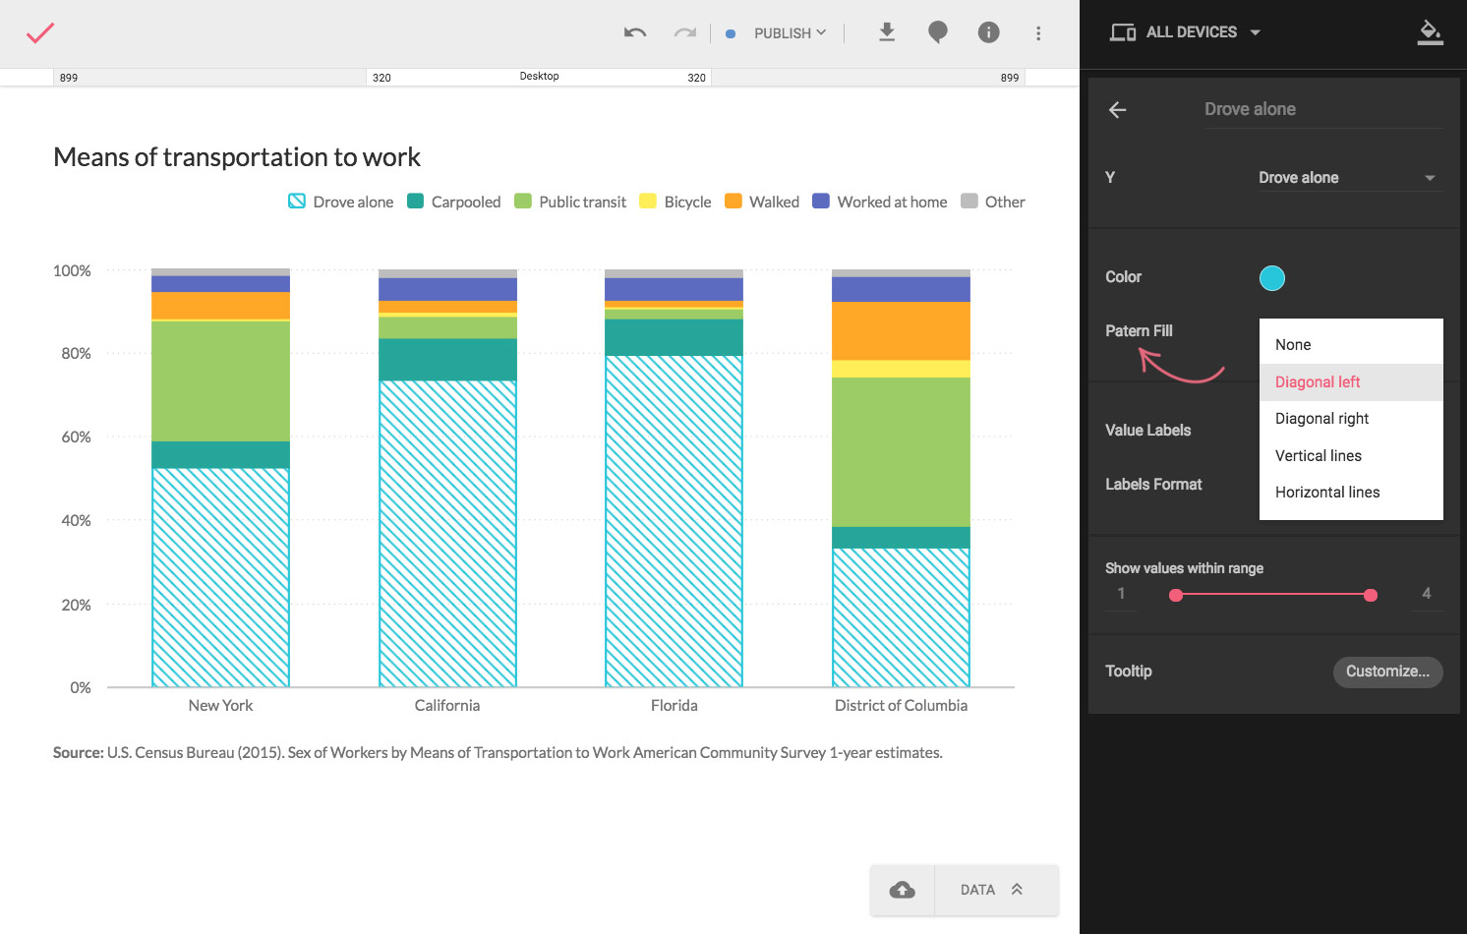This screenshot has height=934, width=1467.
Task: Click the undo arrow icon
Action: [635, 33]
